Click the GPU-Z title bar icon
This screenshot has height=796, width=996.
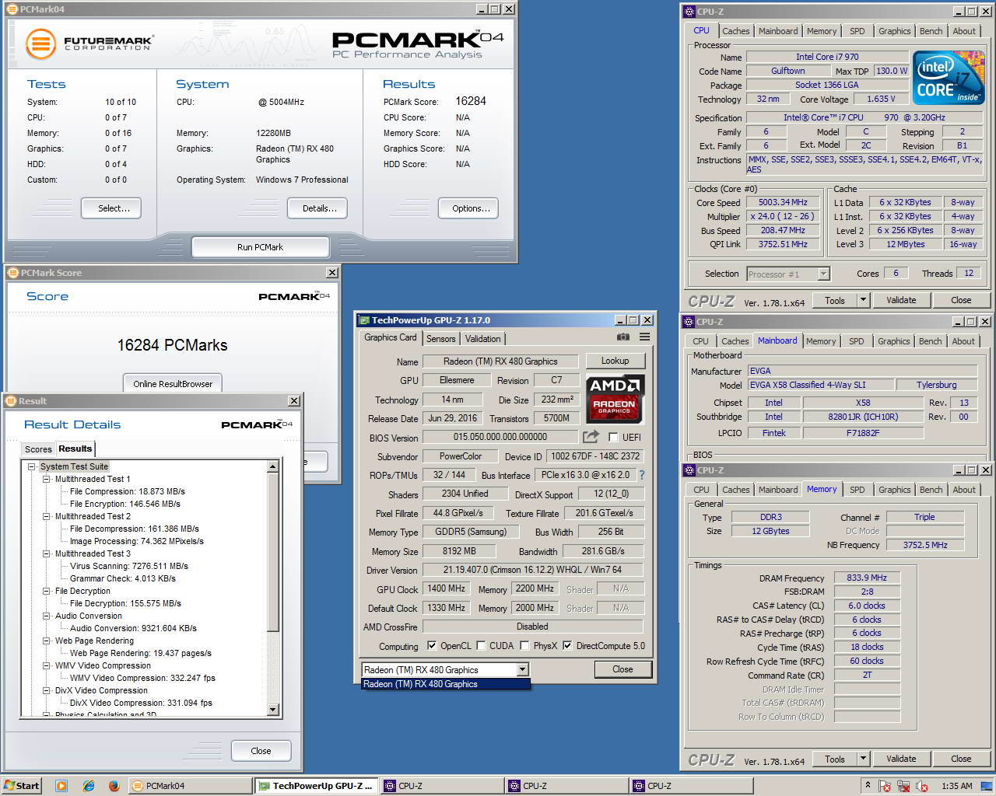click(364, 320)
